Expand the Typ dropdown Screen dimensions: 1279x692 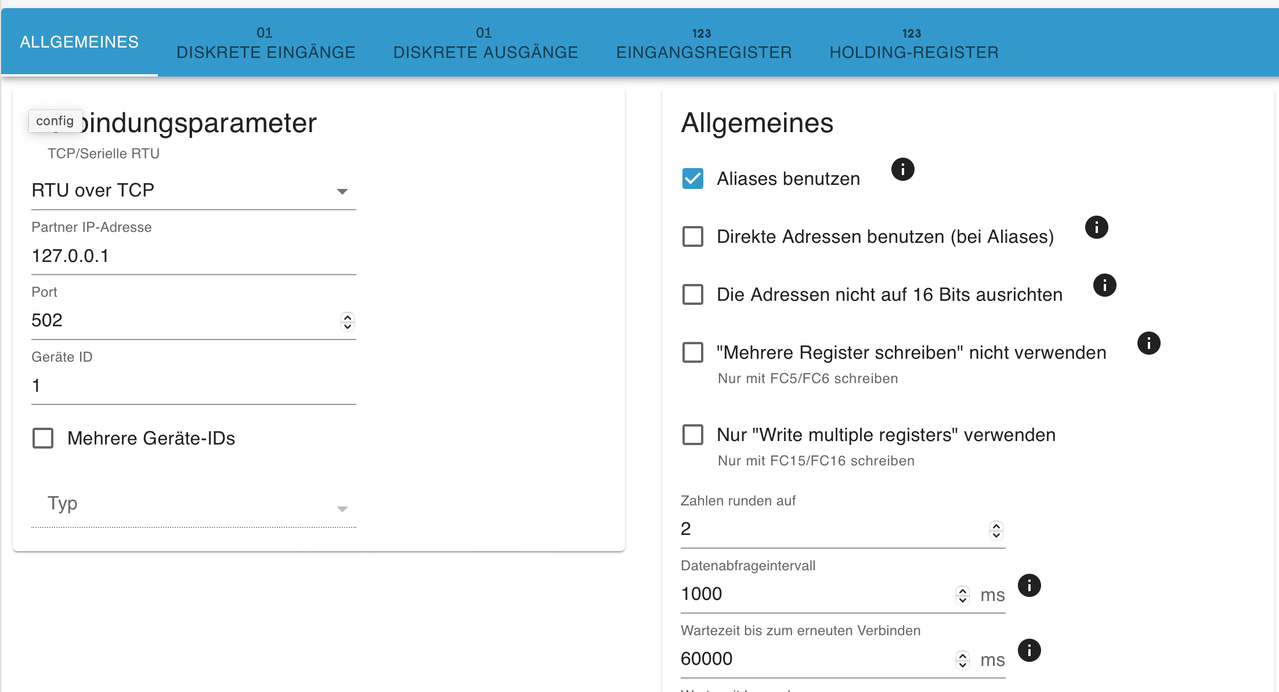click(193, 505)
